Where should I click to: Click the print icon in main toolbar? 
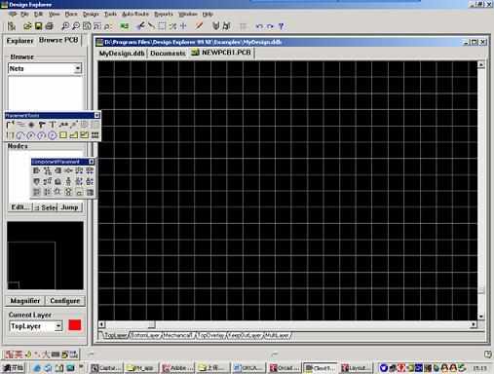(x=49, y=26)
